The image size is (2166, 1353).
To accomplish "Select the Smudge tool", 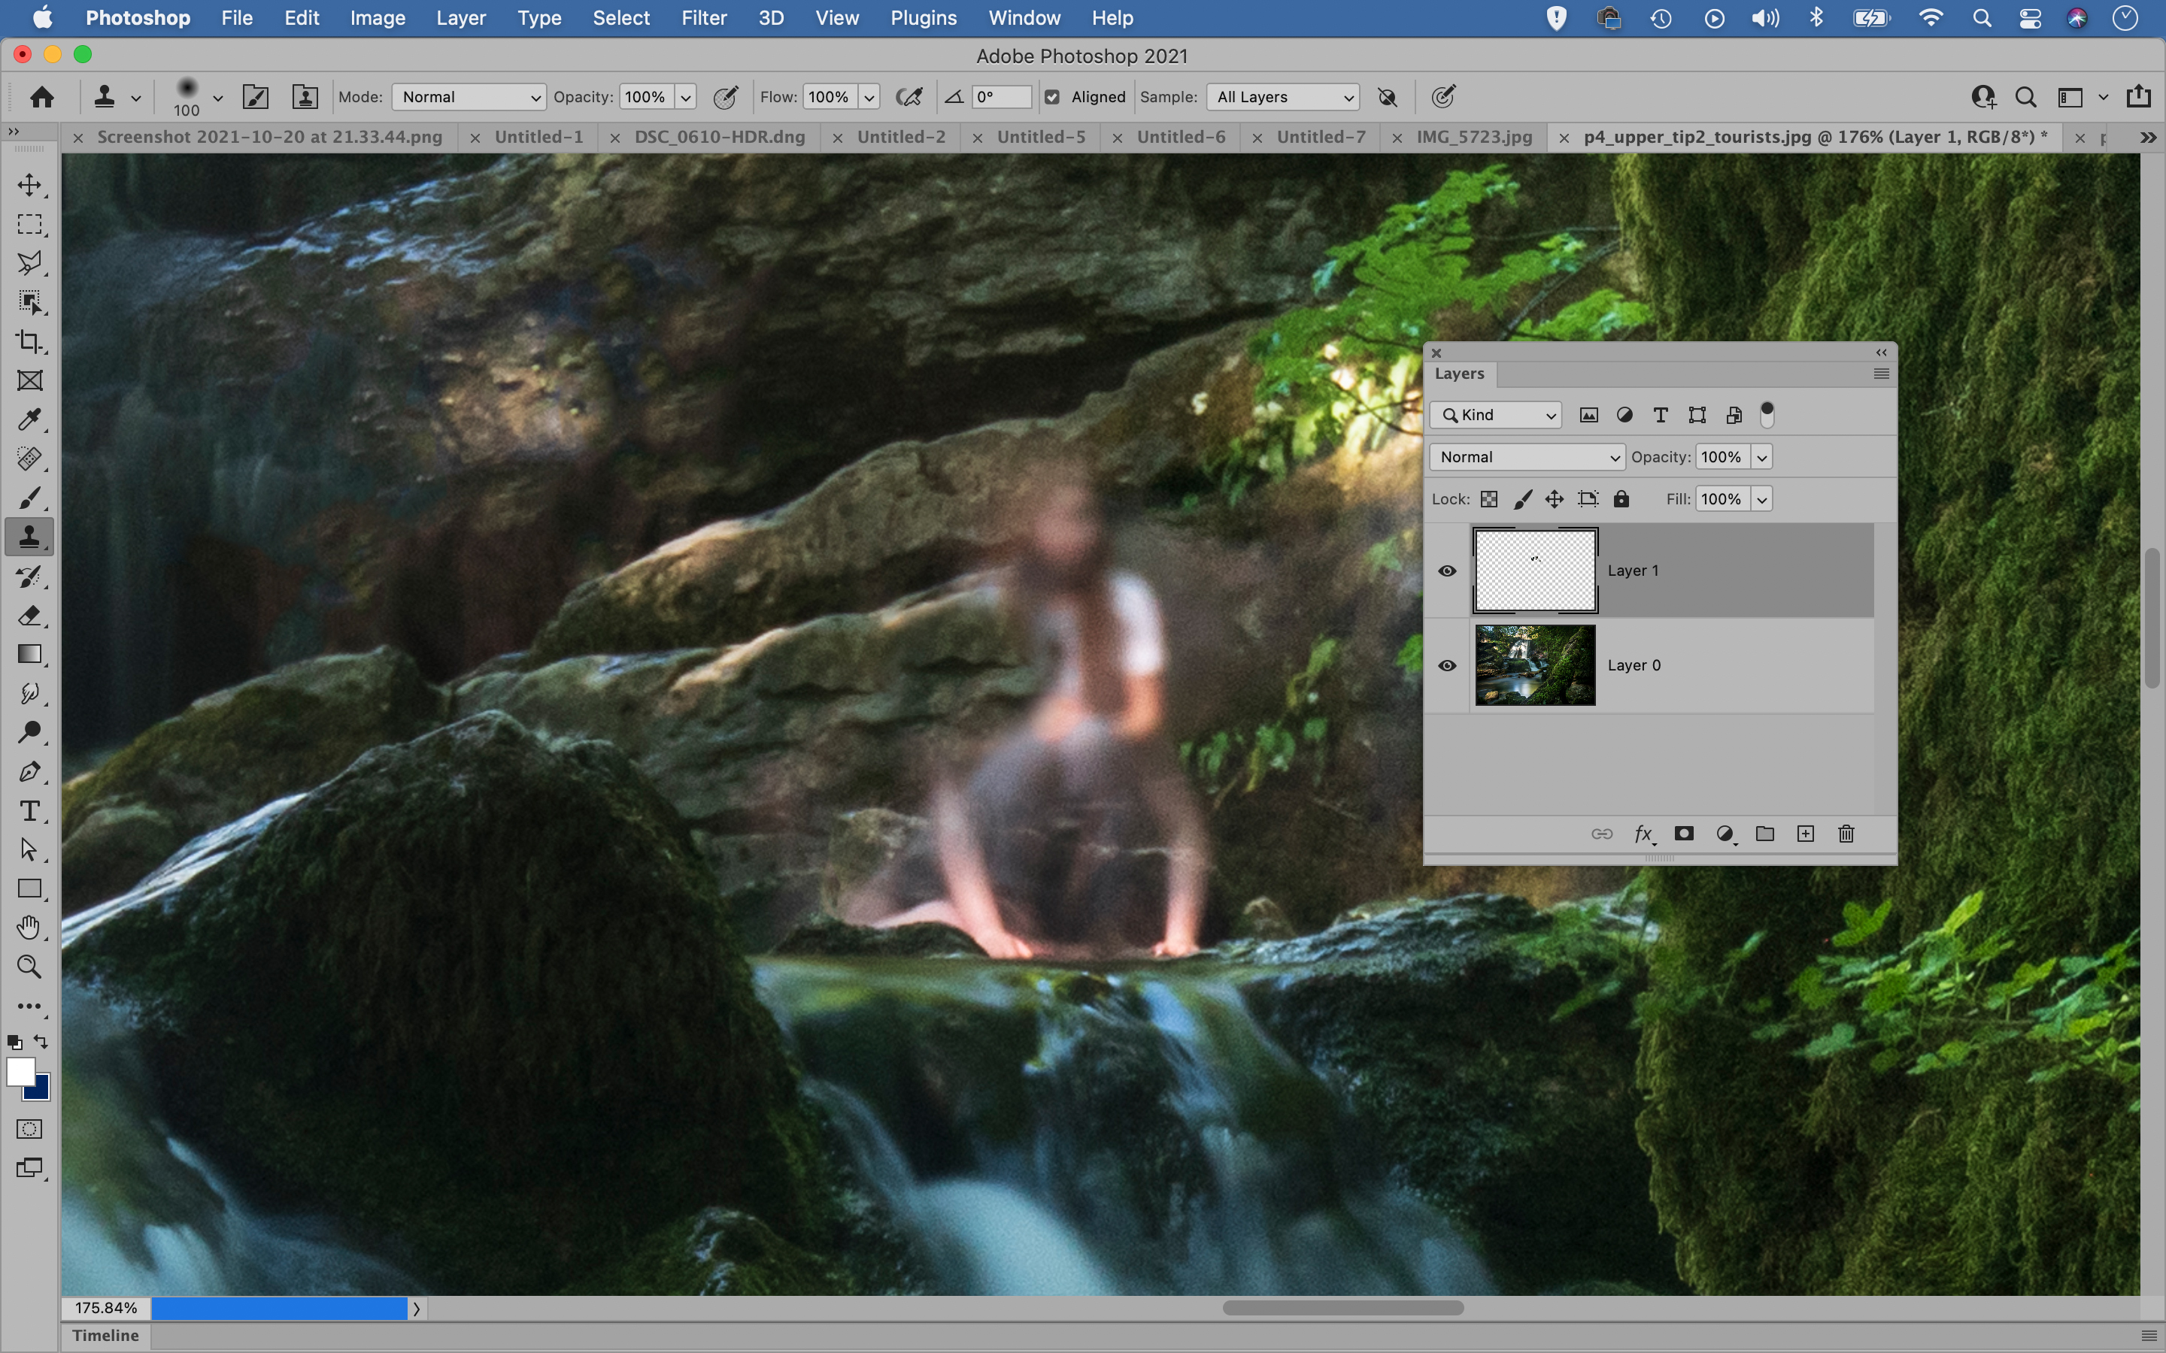I will point(29,694).
